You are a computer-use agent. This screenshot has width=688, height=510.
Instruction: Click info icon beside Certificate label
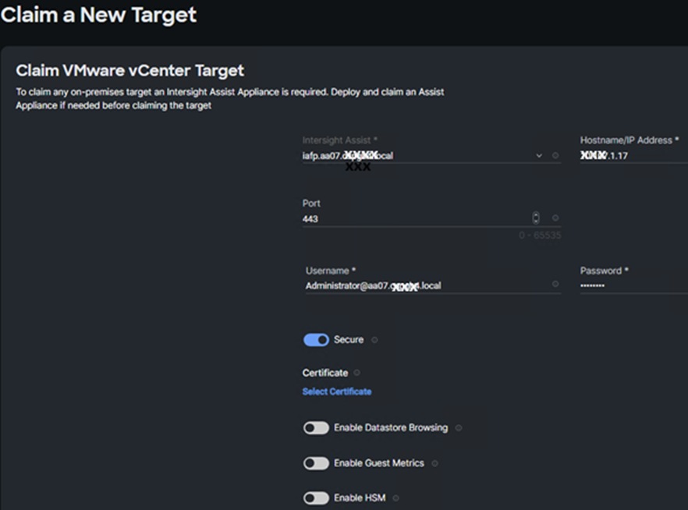[x=357, y=373]
